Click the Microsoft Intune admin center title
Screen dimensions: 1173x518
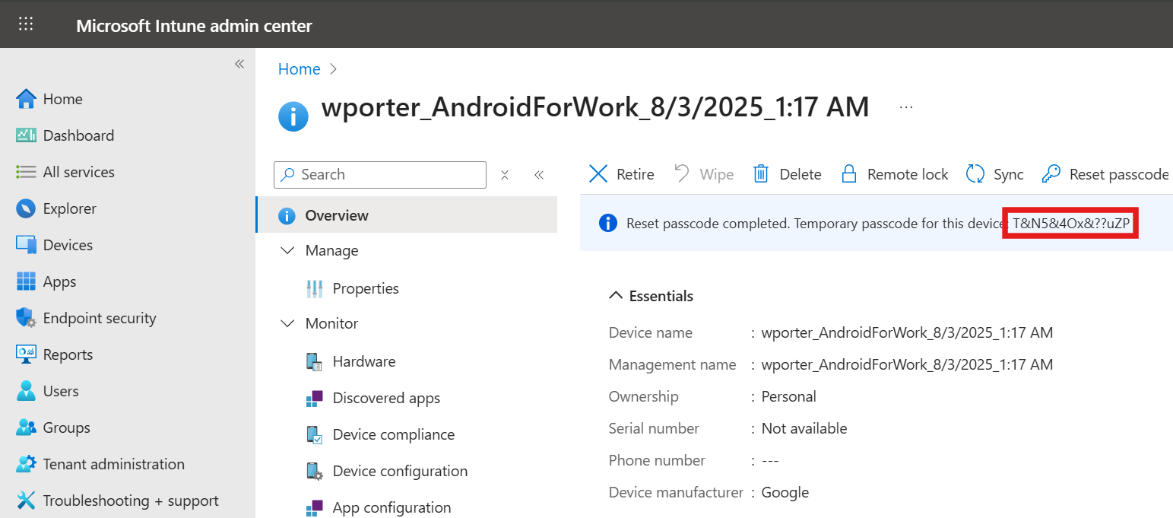(x=194, y=26)
